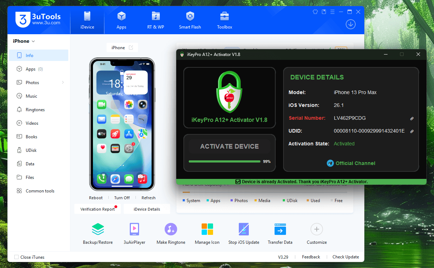This screenshot has height=268, width=434.
Task: Expand the Photos sidebar submenu arrow
Action: click(x=63, y=83)
